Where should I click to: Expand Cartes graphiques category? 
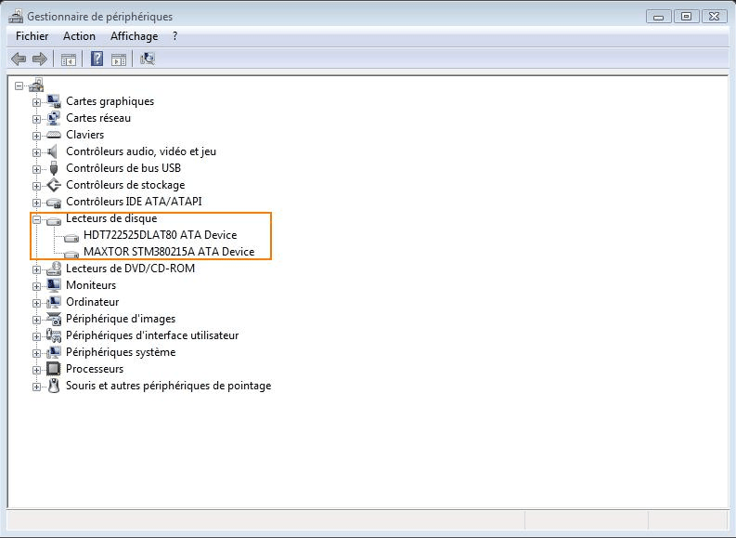point(36,102)
